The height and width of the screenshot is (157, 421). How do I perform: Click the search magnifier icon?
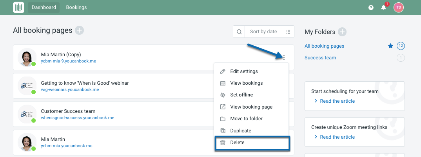pos(239,32)
